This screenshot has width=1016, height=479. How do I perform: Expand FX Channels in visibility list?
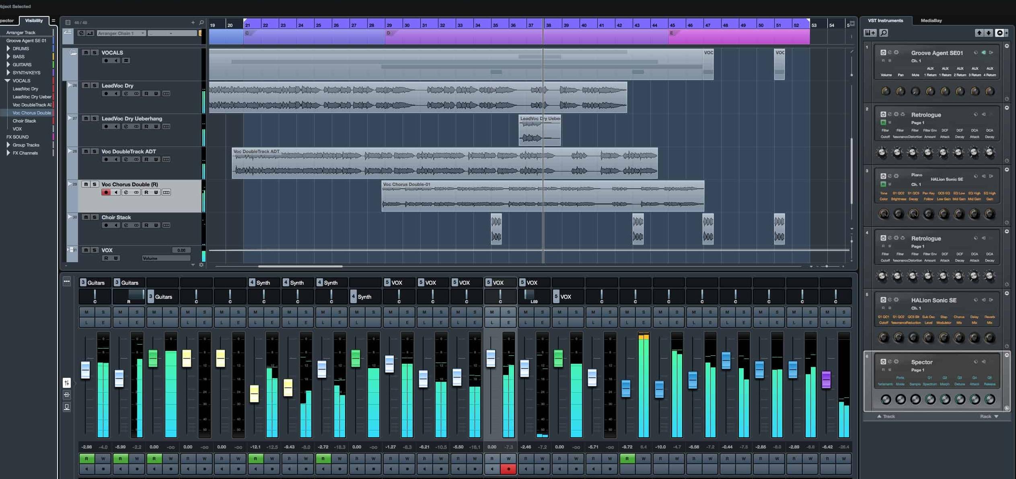pyautogui.click(x=8, y=153)
